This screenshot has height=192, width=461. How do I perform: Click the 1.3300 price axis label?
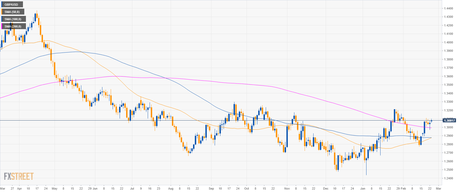[449, 102]
